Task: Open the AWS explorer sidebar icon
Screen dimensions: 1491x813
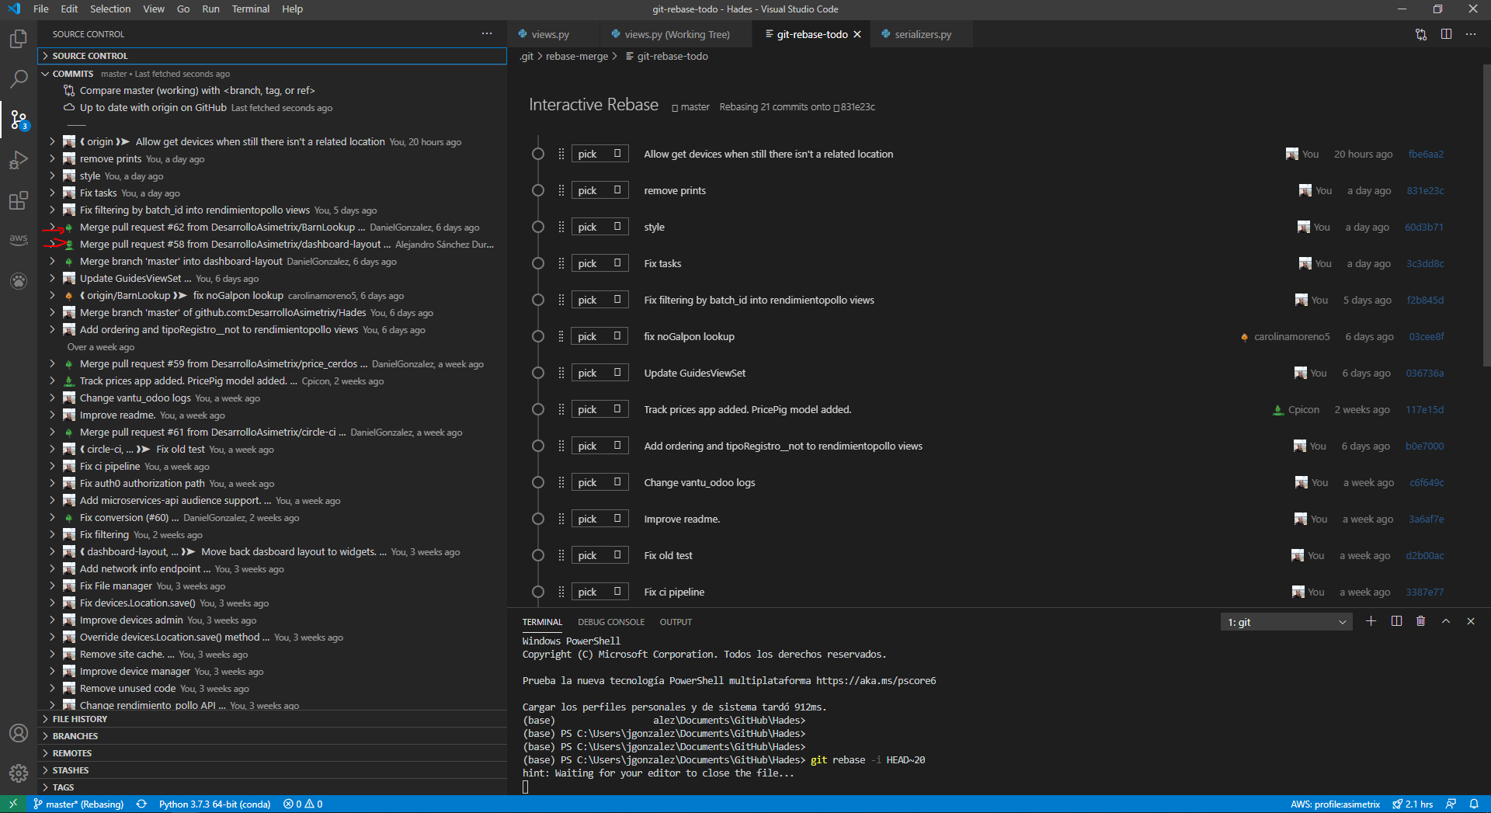Action: [19, 241]
